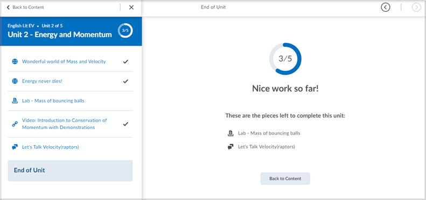Click the End of Unit page title

point(213,7)
